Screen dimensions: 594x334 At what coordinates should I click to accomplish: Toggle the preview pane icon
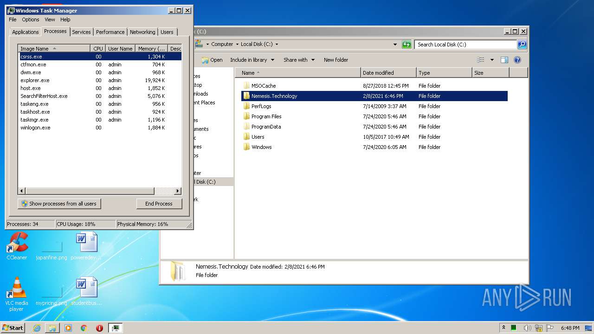coord(504,60)
